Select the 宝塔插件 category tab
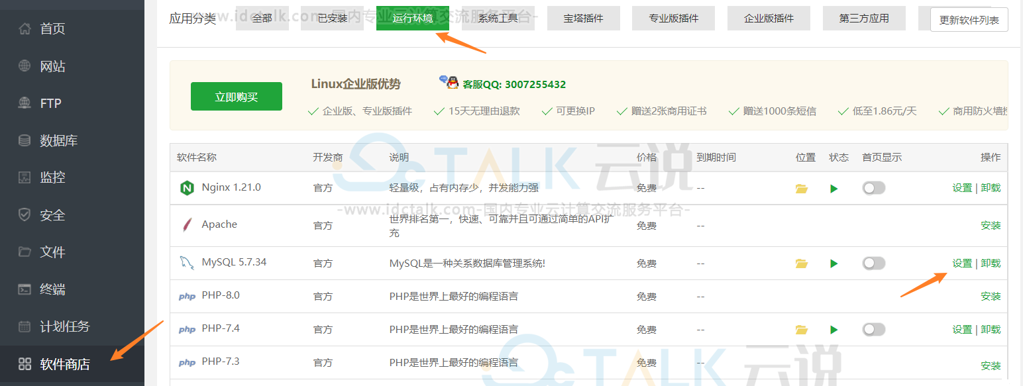The height and width of the screenshot is (386, 1023). (x=584, y=18)
